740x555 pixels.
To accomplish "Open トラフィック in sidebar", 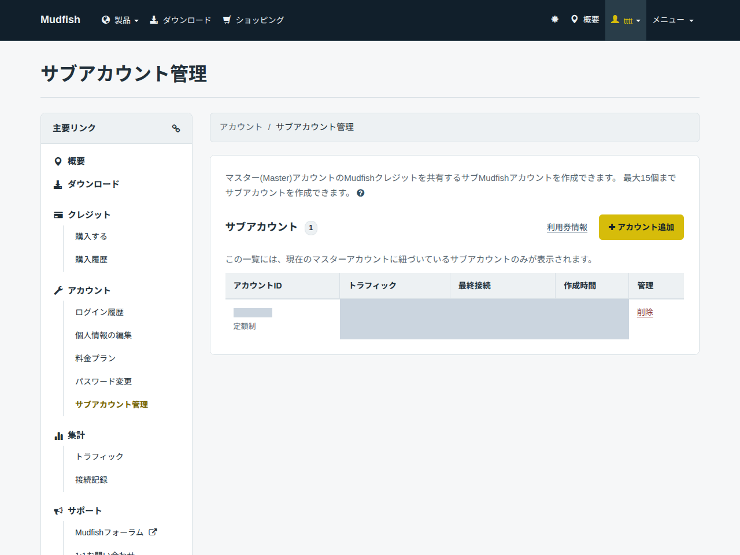I will 99,457.
